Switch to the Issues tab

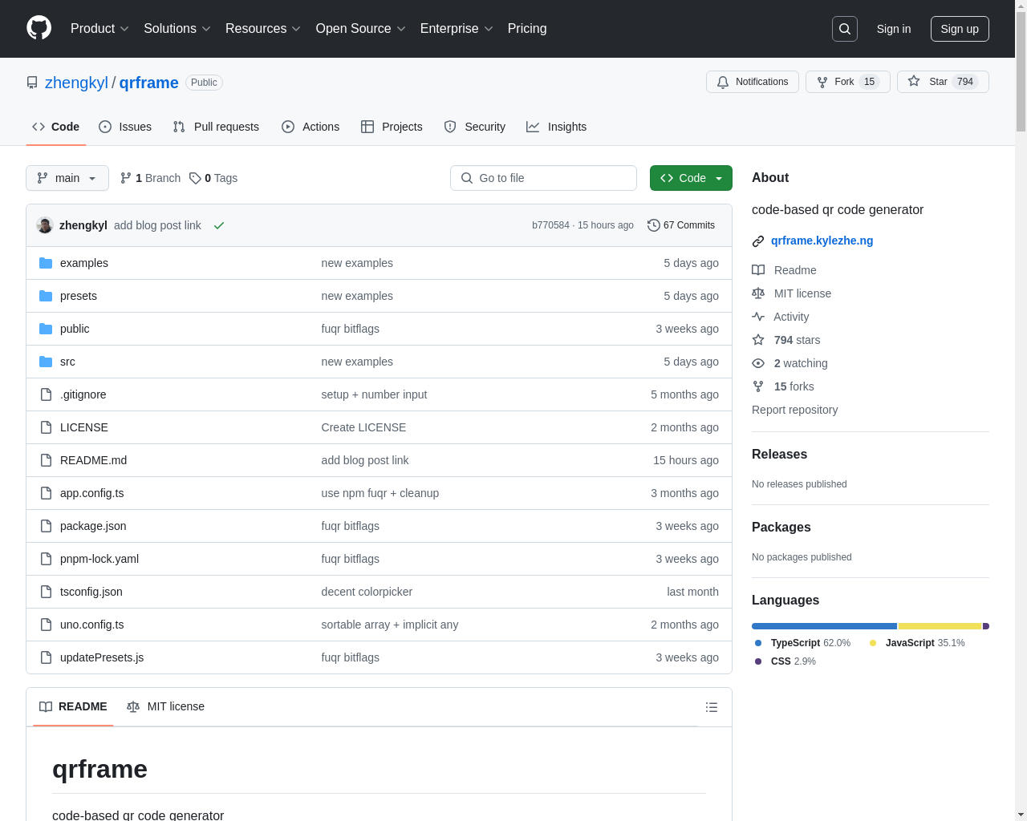[125, 127]
